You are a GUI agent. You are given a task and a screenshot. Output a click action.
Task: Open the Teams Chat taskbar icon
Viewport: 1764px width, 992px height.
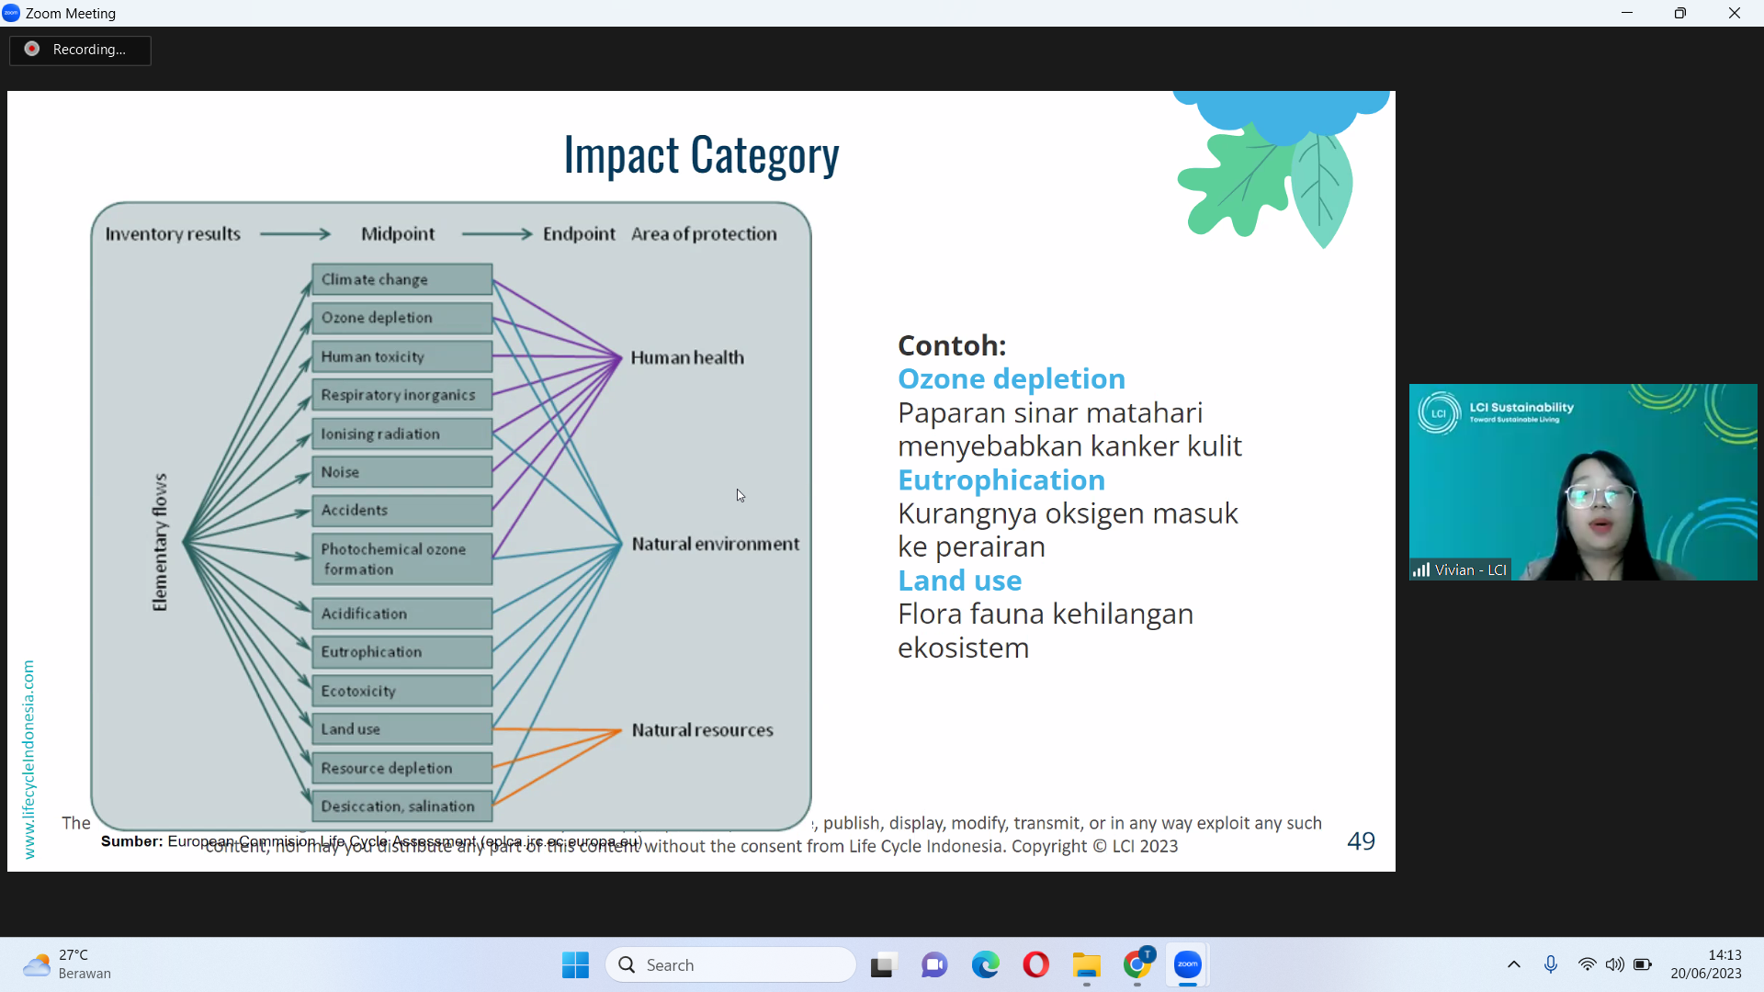(934, 965)
